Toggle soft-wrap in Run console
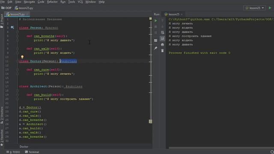 coord(162,33)
